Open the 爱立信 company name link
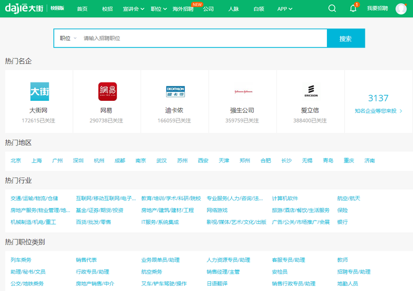This screenshot has width=413, height=291. pyautogui.click(x=310, y=110)
